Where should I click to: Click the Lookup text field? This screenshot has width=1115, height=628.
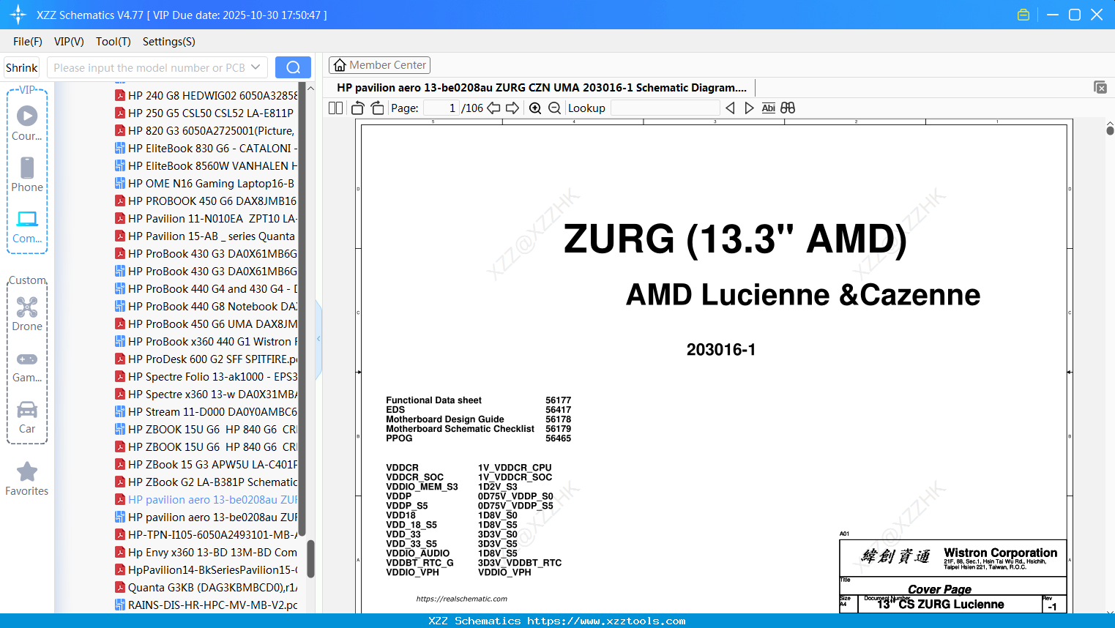pyautogui.click(x=665, y=108)
